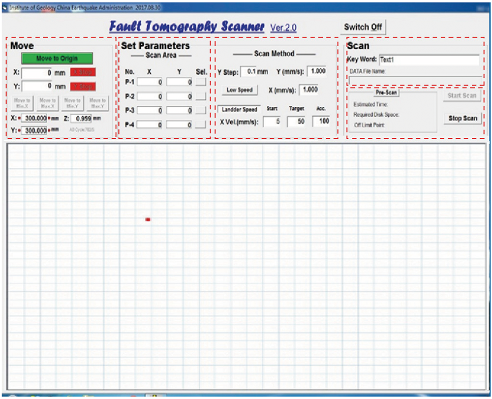This screenshot has width=492, height=399.
Task: Click the Low Speed button
Action: [240, 90]
